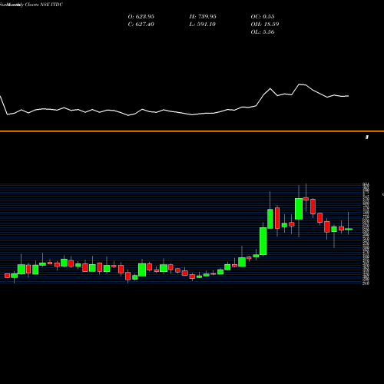Click the high value 'H: 739.95'

click(203, 16)
